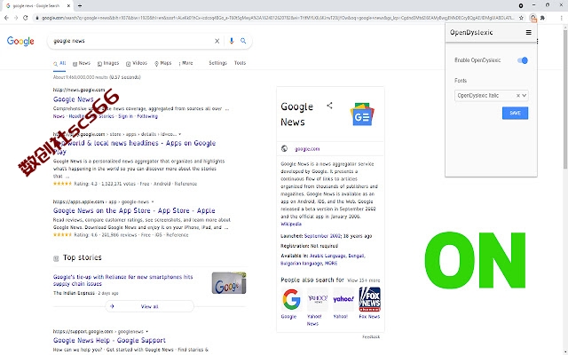Click the Google News logo in the knowledge panel
Screen dimensions: 568x355
[362, 114]
